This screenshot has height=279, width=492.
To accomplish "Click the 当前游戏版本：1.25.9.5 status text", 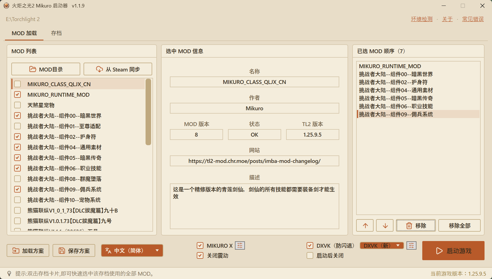I will click(458, 274).
